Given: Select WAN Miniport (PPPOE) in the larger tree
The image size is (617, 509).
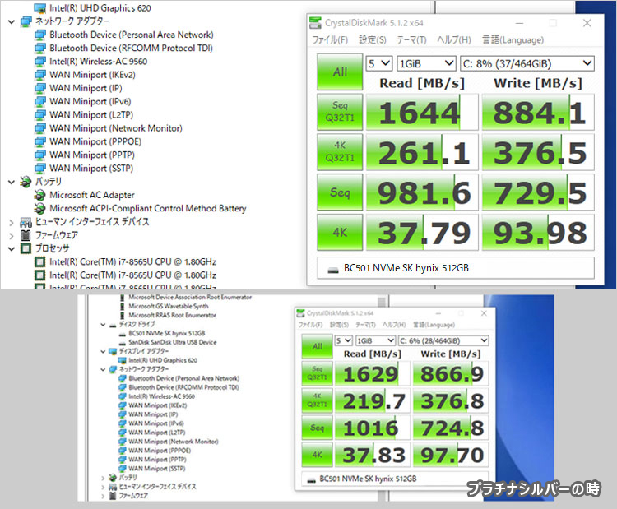Looking at the screenshot, I should click(95, 141).
